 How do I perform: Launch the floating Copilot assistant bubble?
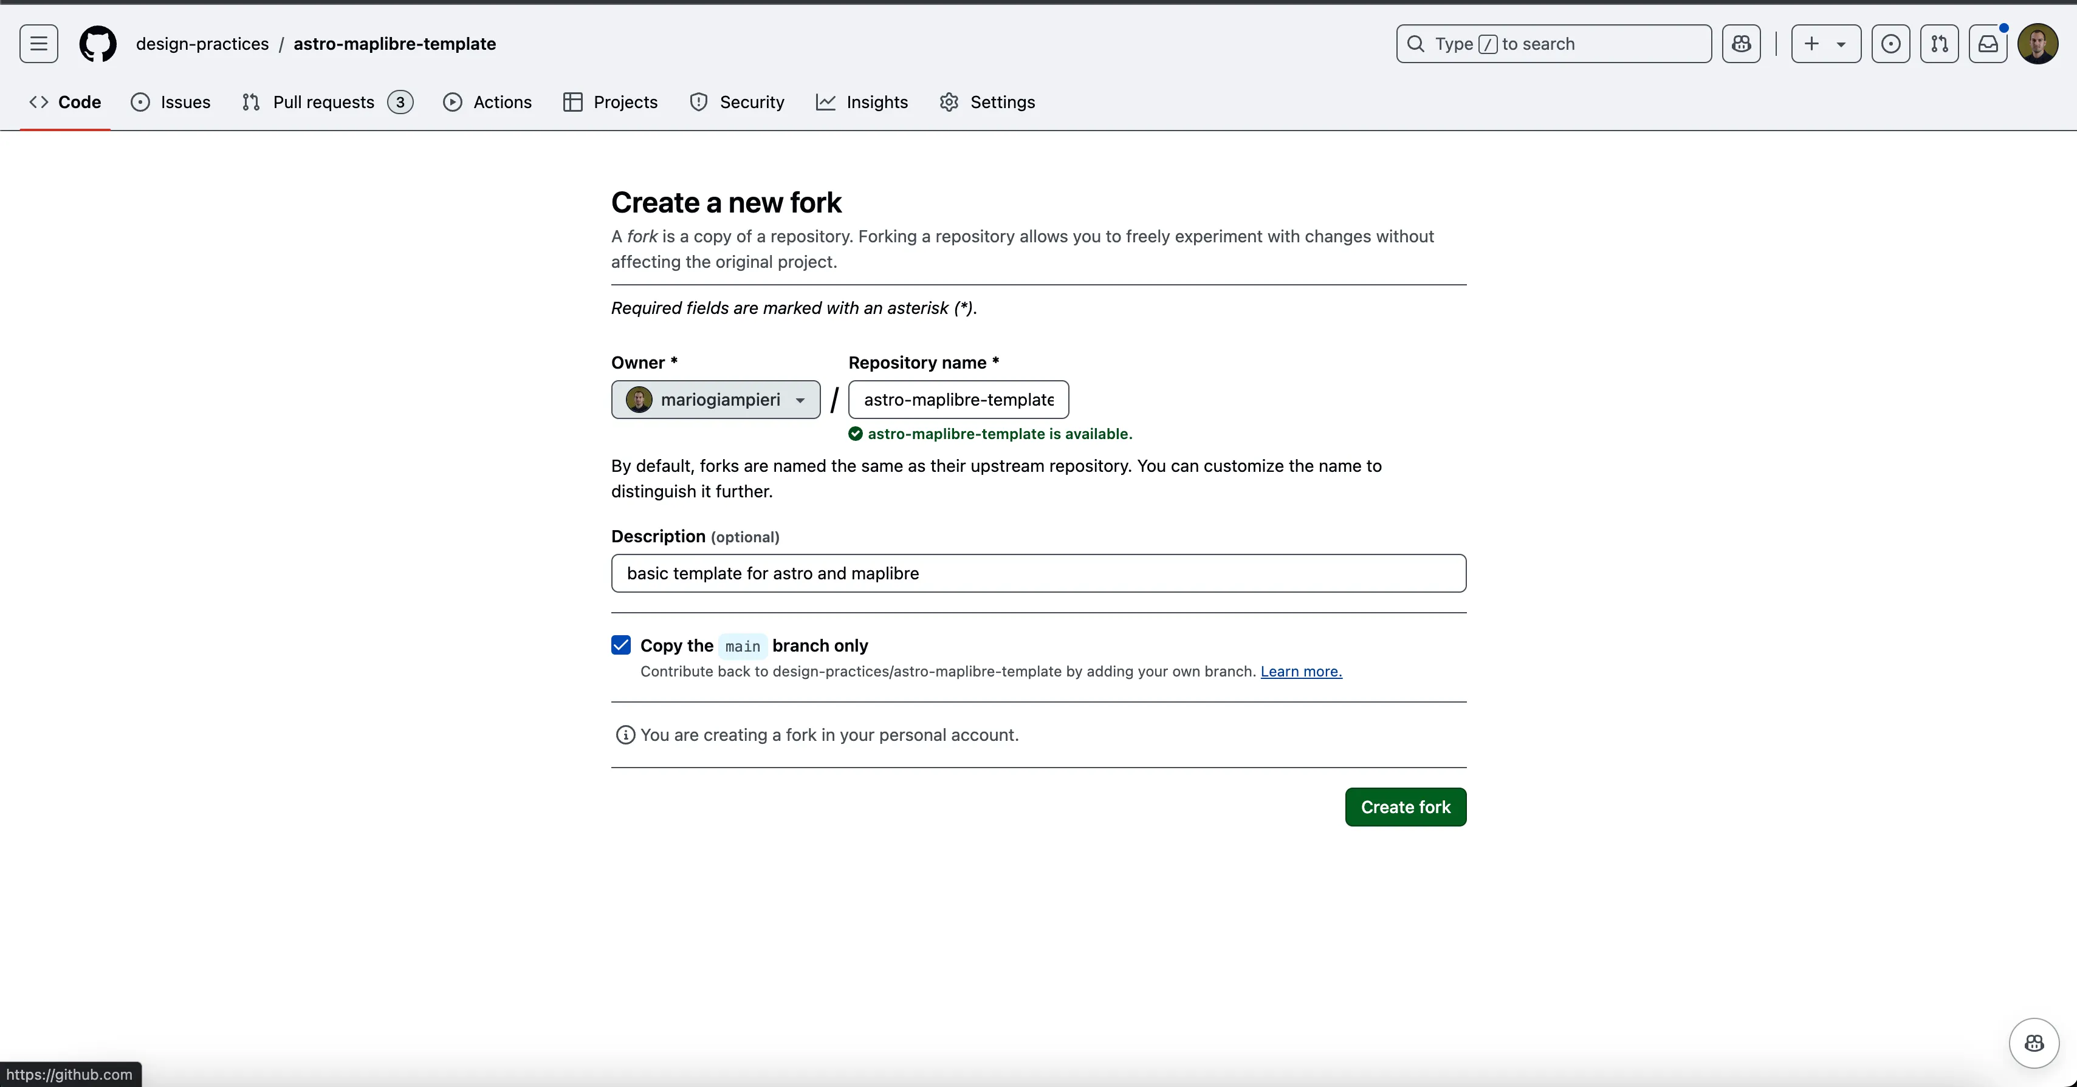2033,1043
